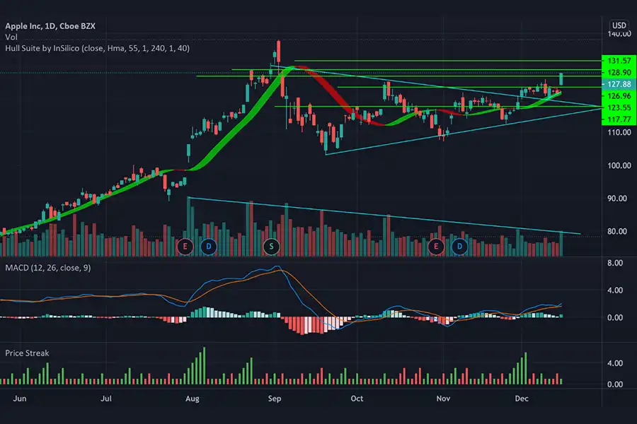
Task: Open the late-October earnings E marker
Action: pyautogui.click(x=436, y=247)
